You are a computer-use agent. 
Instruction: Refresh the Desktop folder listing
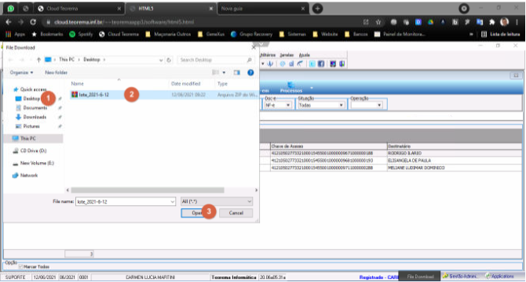(169, 60)
